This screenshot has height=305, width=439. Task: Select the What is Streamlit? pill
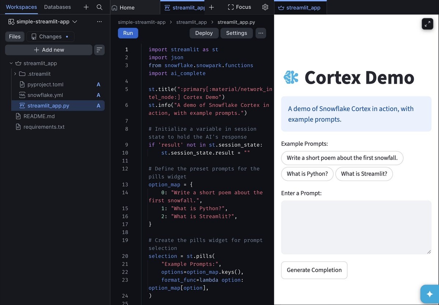click(x=364, y=174)
